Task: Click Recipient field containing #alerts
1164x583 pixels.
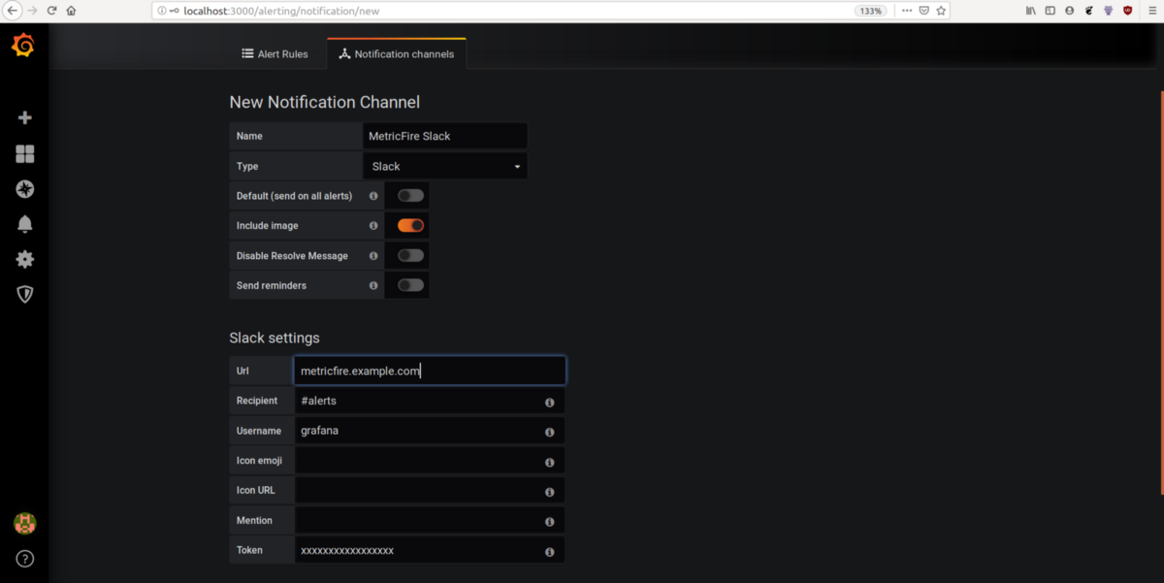Action: (x=430, y=401)
